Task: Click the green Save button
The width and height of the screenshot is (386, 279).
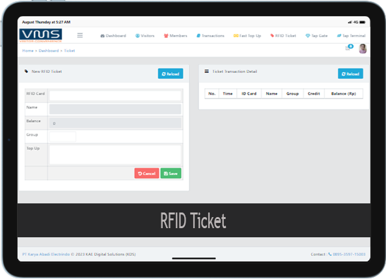Action: 171,173
